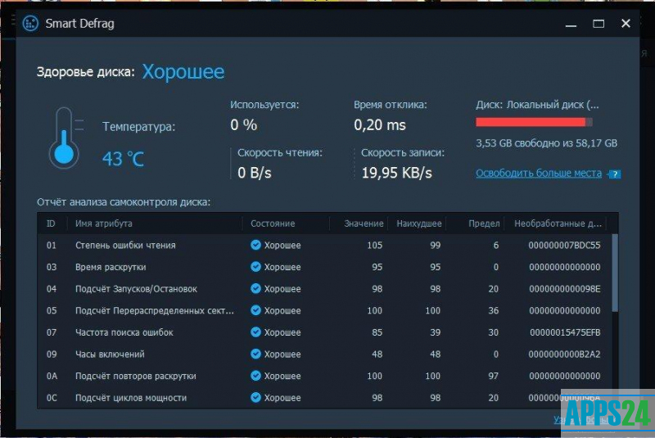Click checkmark icon for Степень ошибки чтения
The height and width of the screenshot is (438, 655).
coord(255,245)
